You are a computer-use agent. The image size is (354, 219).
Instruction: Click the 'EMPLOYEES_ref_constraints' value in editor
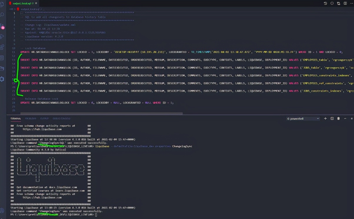[323, 83]
